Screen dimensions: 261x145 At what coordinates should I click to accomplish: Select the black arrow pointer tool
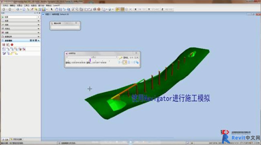(52, 9)
